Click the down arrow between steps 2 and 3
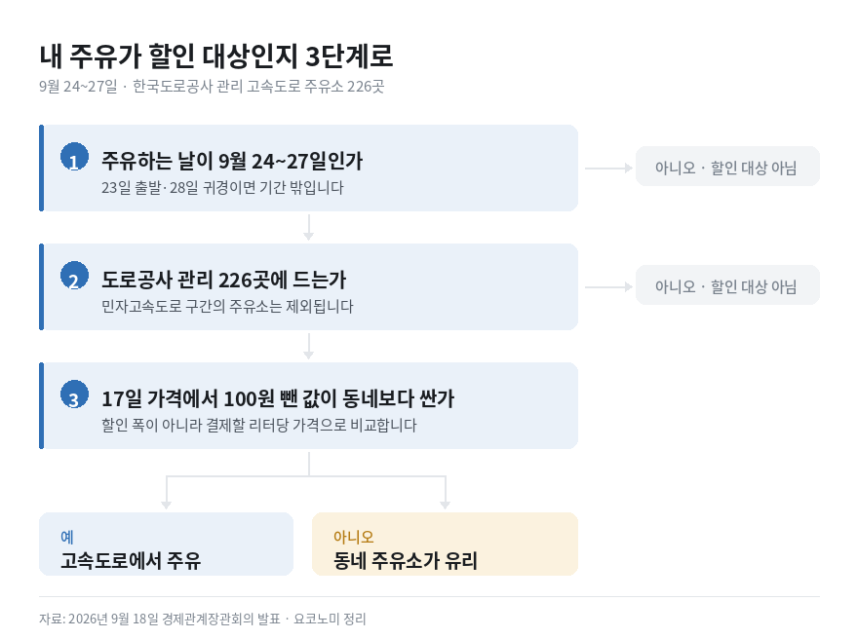This screenshot has width=858, height=639. 309,347
